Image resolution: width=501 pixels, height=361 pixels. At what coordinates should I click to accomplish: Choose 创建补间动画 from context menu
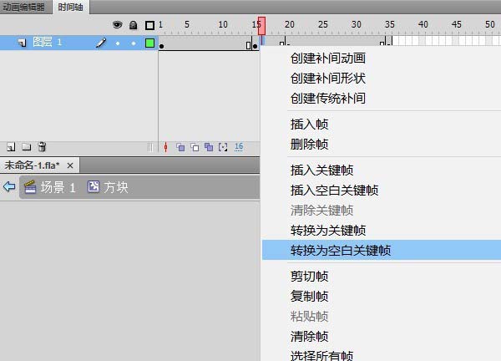coord(328,58)
